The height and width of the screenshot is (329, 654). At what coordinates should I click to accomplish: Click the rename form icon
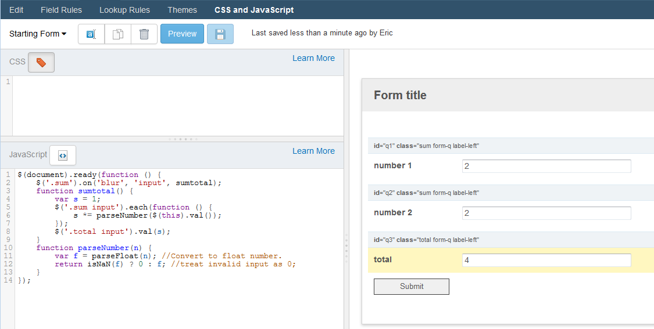tap(91, 34)
